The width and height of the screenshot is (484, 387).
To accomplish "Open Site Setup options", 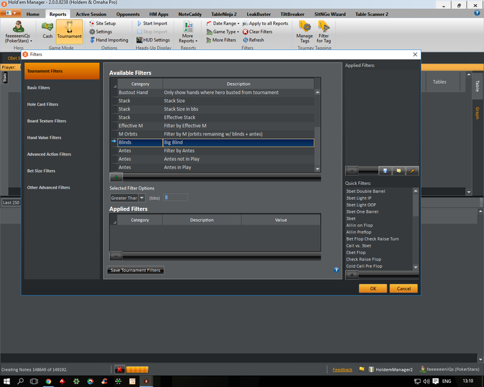I will pyautogui.click(x=102, y=23).
